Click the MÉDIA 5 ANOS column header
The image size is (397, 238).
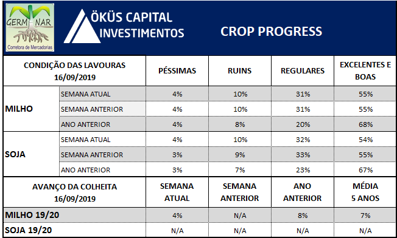click(x=365, y=192)
